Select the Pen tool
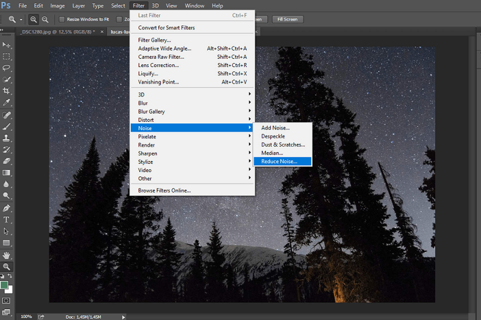The width and height of the screenshot is (481, 320). pos(6,208)
